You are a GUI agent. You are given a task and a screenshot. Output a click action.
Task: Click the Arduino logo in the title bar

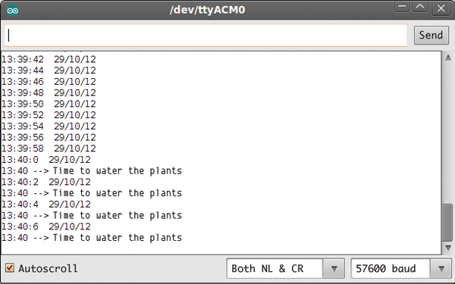point(13,11)
